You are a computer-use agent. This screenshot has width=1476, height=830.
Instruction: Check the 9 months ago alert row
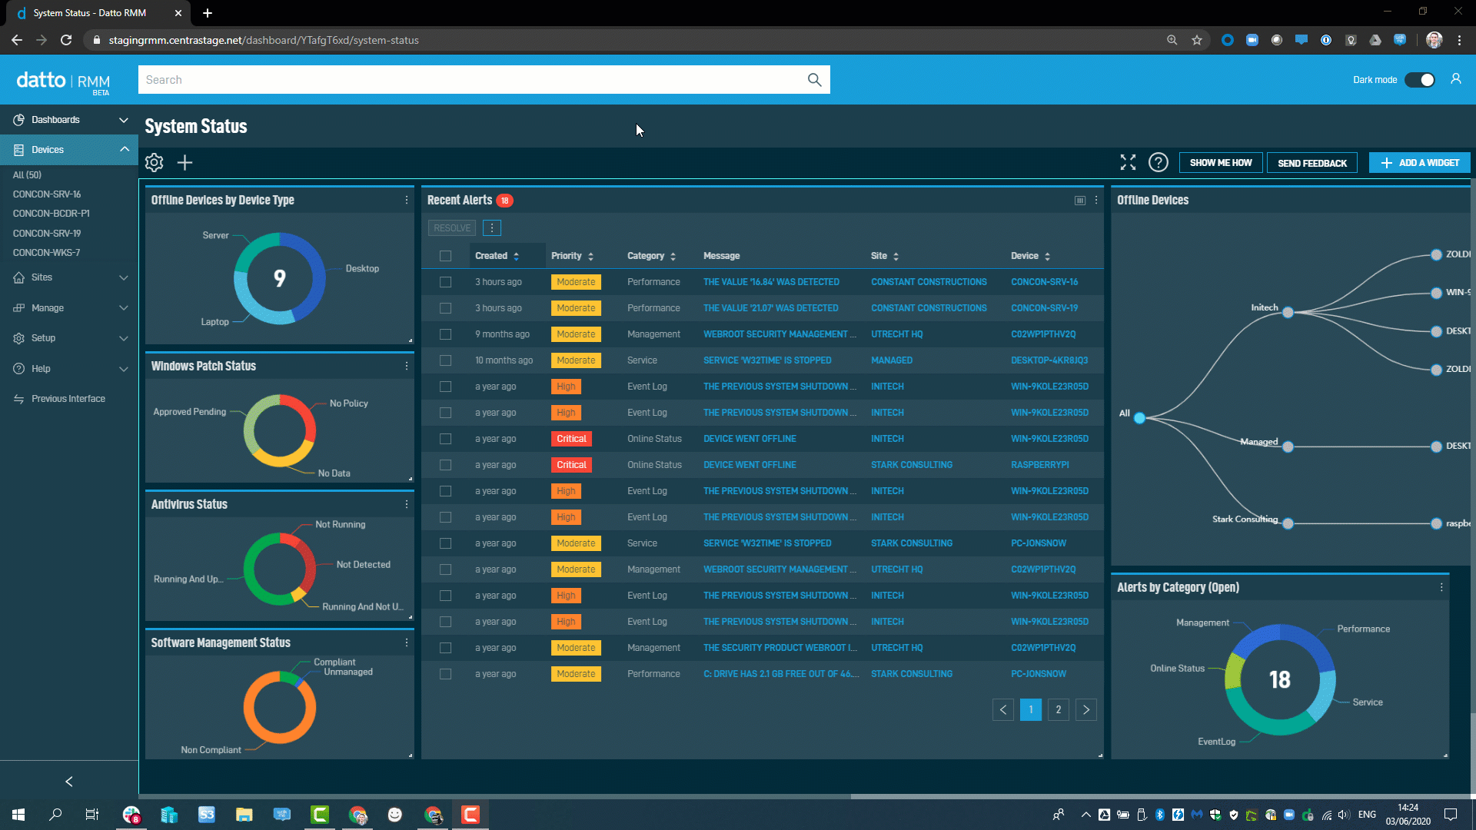pyautogui.click(x=446, y=334)
